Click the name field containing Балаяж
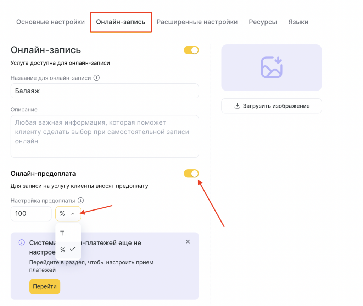 point(105,91)
